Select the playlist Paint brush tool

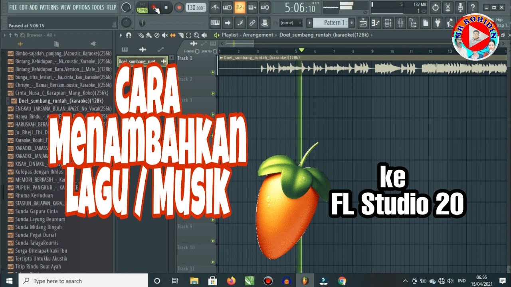coord(149,35)
